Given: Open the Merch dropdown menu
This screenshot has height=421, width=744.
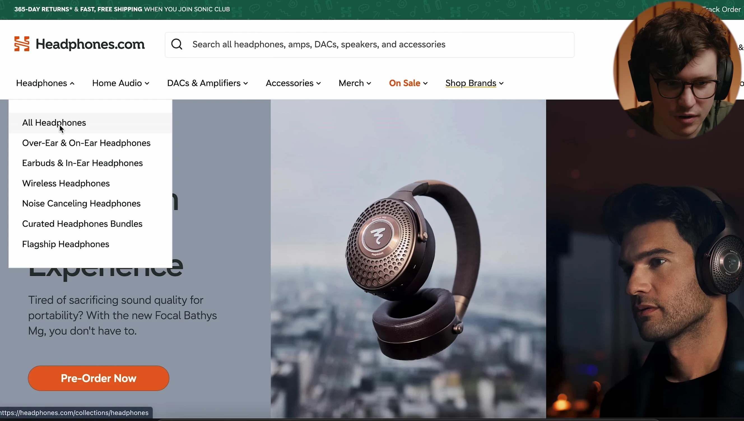Looking at the screenshot, I should (355, 83).
